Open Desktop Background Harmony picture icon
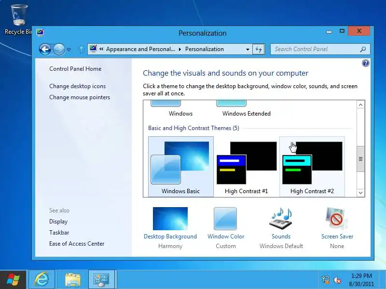The width and height of the screenshot is (386, 289). [170, 219]
